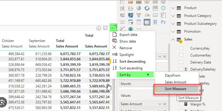Click the More options ellipsis on visual
Viewport: 222px width, 111px height.
coord(112,28)
